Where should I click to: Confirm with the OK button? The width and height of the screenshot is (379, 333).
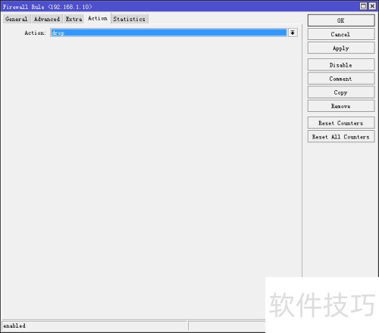(341, 20)
